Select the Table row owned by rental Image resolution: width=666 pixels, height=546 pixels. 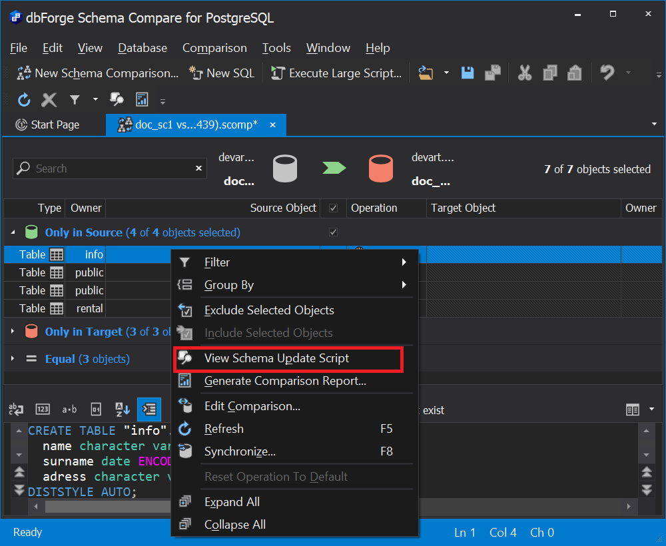tap(87, 308)
